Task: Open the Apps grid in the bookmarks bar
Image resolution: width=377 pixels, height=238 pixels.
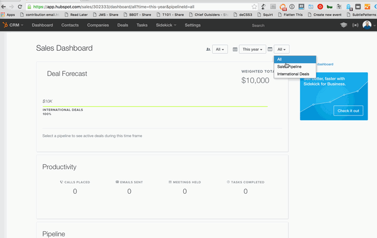Action: pyautogui.click(x=8, y=15)
